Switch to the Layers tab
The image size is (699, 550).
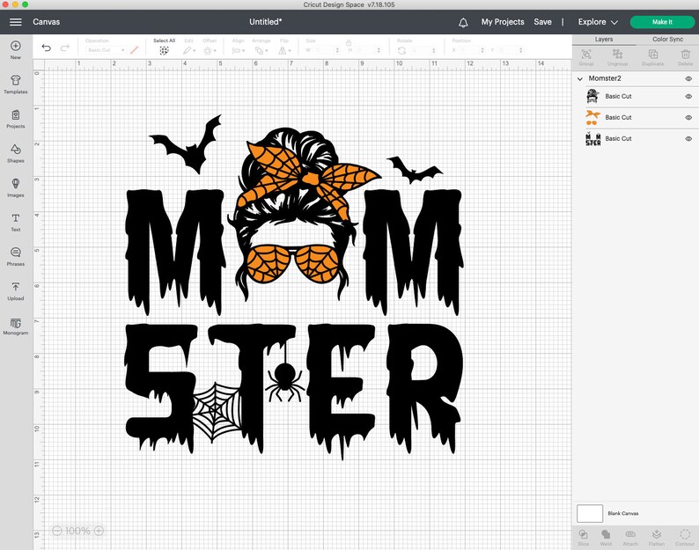[604, 40]
